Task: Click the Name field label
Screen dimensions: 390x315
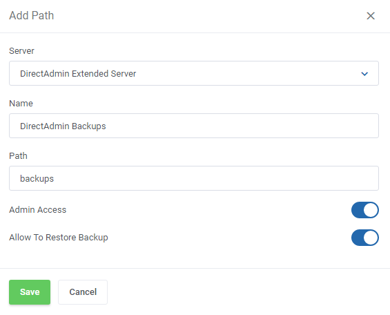Action: coord(21,103)
